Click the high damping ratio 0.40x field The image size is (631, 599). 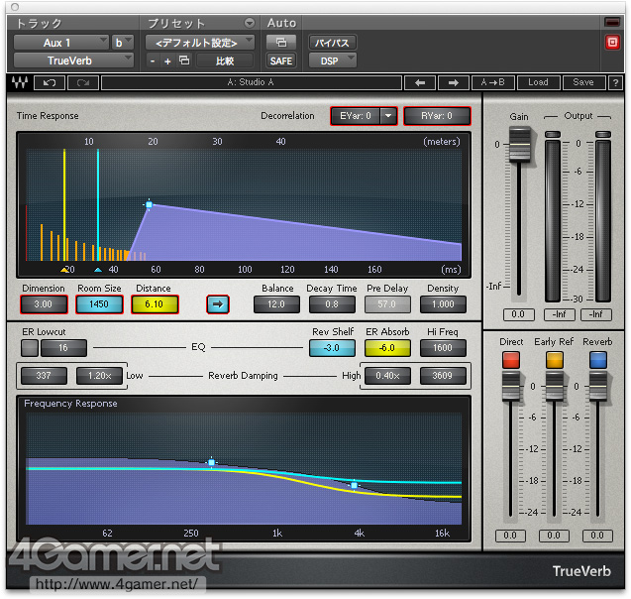387,376
